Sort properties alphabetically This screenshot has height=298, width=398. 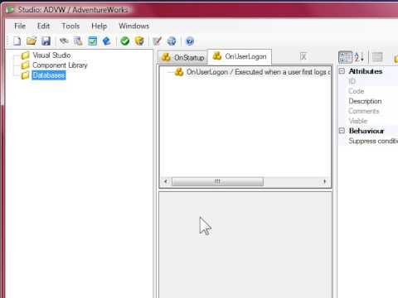[x=359, y=57]
